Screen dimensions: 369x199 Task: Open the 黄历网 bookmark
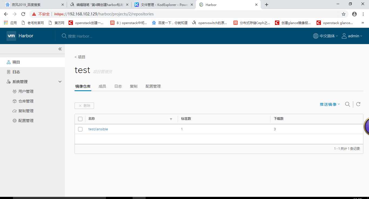point(56,23)
